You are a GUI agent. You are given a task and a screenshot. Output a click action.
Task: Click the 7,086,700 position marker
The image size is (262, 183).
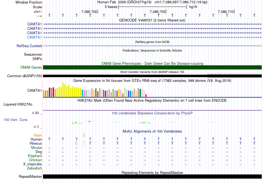(89, 12)
